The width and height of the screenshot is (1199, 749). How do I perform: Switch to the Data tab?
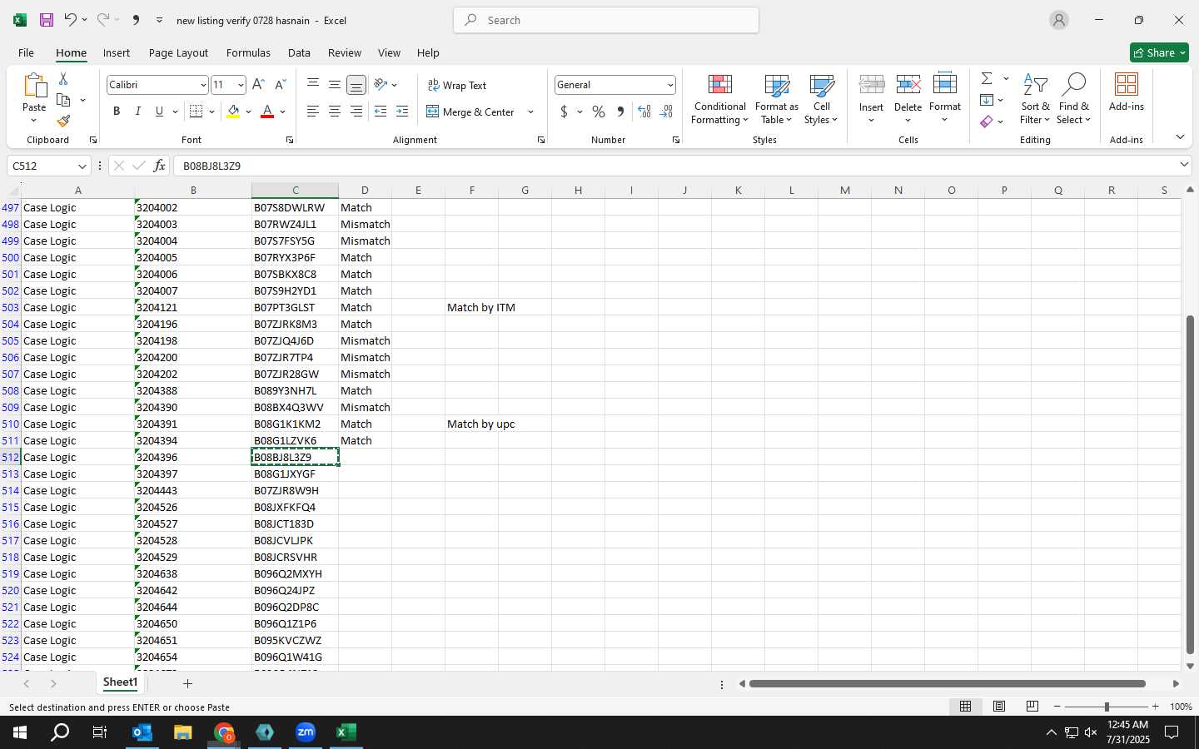[x=299, y=52]
